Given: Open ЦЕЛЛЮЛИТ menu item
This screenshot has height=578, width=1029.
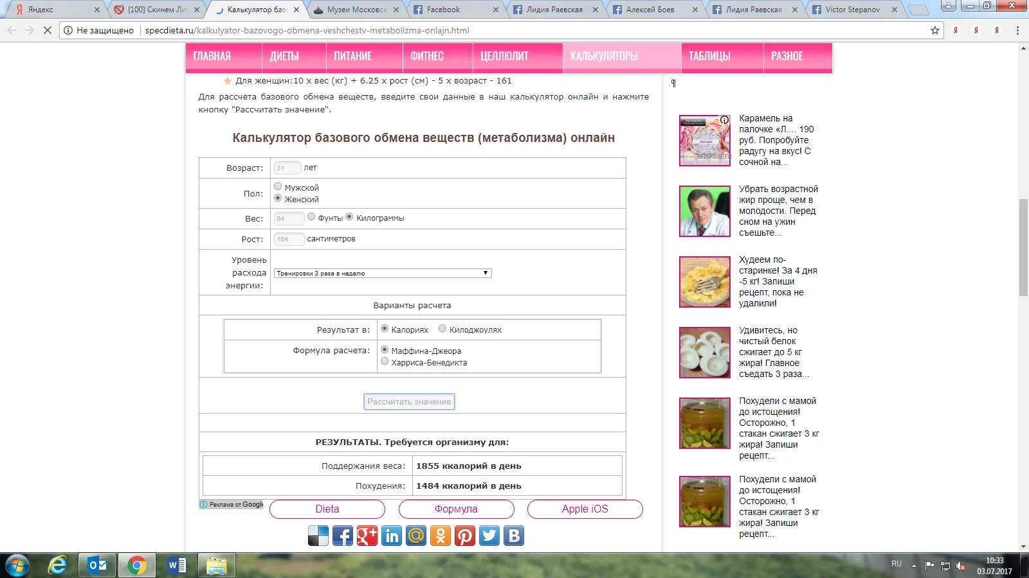Looking at the screenshot, I should [518, 57].
